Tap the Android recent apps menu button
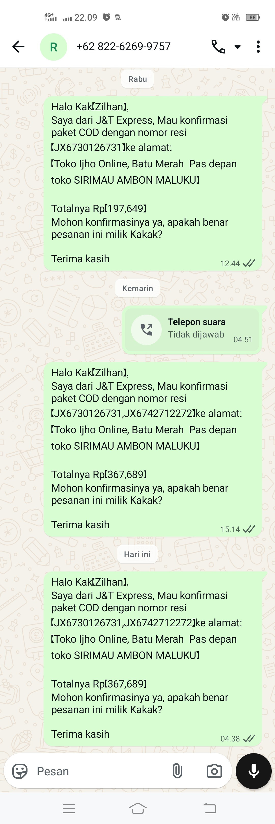Image resolution: width=275 pixels, height=824 pixels. (69, 808)
